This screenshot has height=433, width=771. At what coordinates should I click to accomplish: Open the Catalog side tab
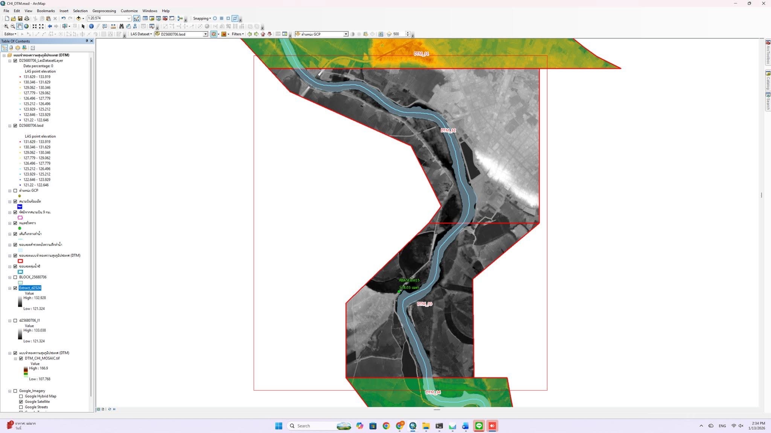(768, 81)
